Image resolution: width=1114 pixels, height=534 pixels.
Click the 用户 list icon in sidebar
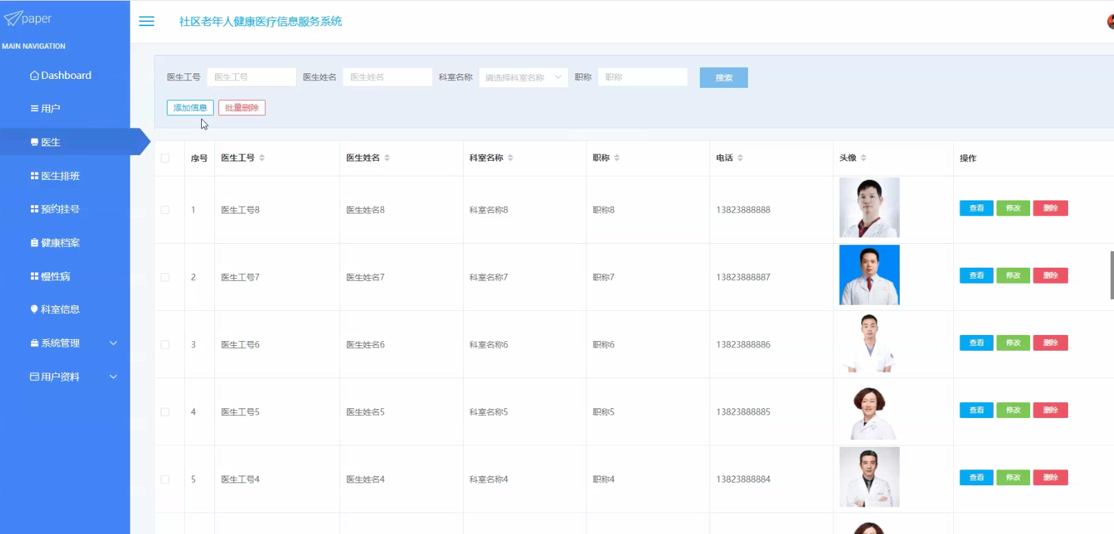[x=34, y=108]
